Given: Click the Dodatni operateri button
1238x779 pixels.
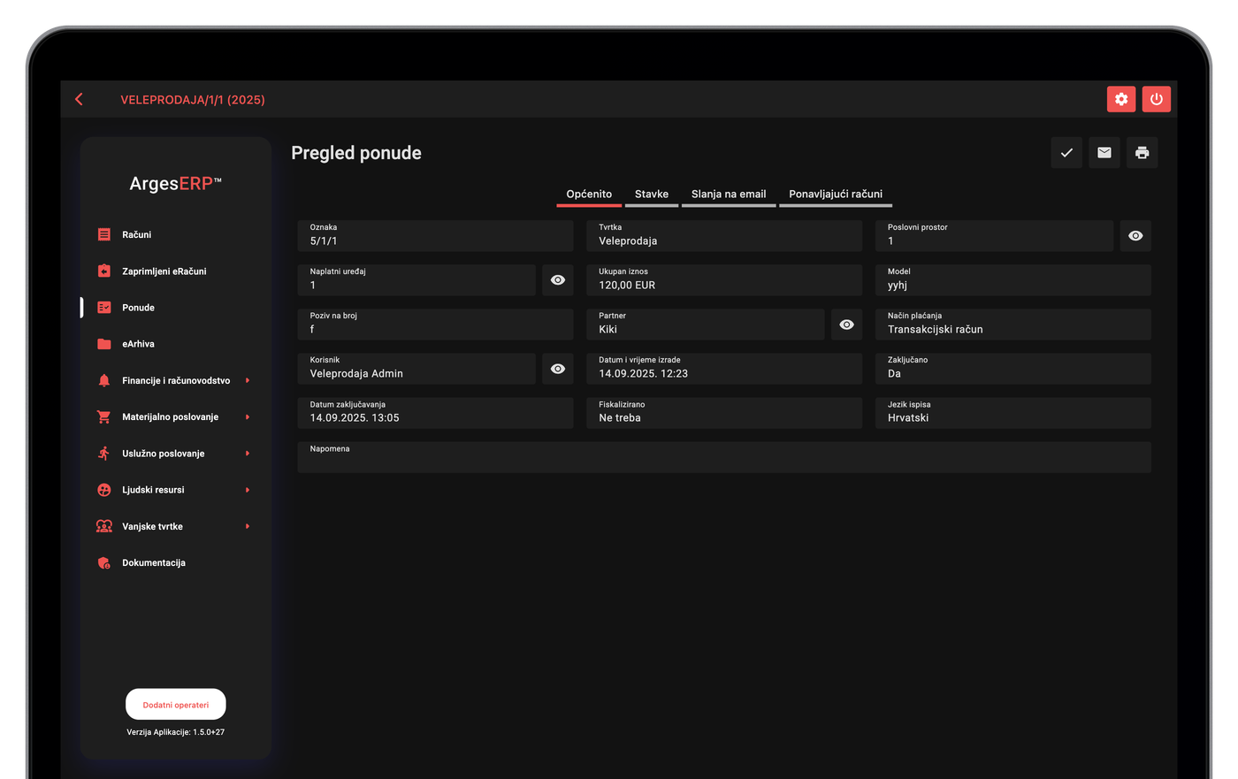Looking at the screenshot, I should pos(176,705).
